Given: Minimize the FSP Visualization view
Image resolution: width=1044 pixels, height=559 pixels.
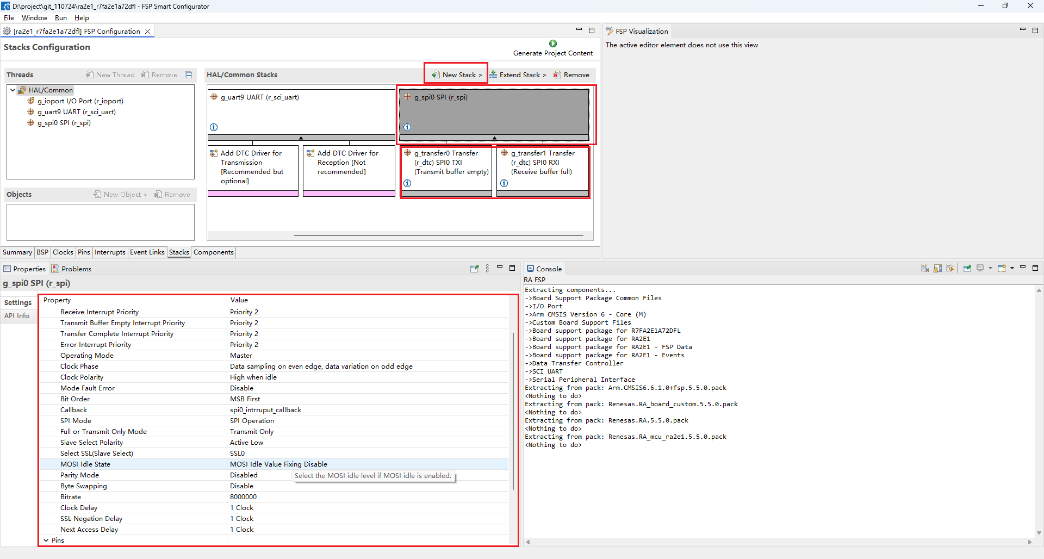Looking at the screenshot, I should tap(1022, 29).
